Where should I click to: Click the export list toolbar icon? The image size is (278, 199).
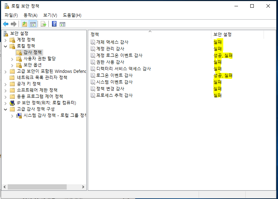tap(44, 24)
